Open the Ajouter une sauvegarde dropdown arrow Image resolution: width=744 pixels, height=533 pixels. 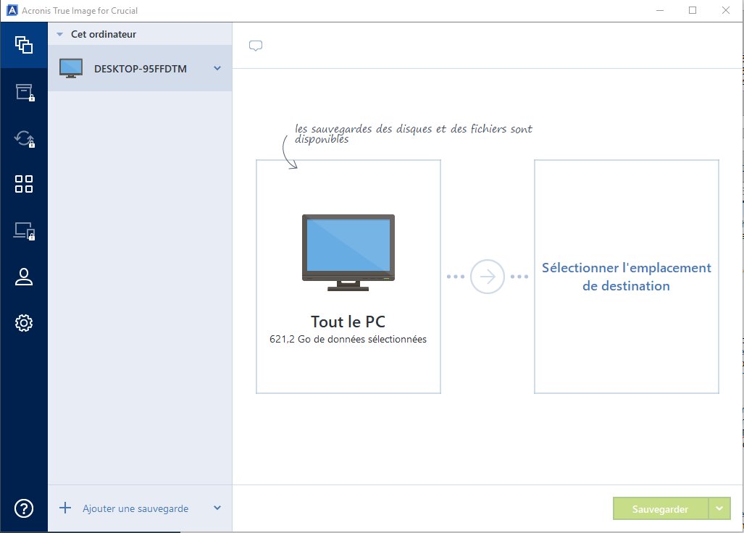pos(217,508)
